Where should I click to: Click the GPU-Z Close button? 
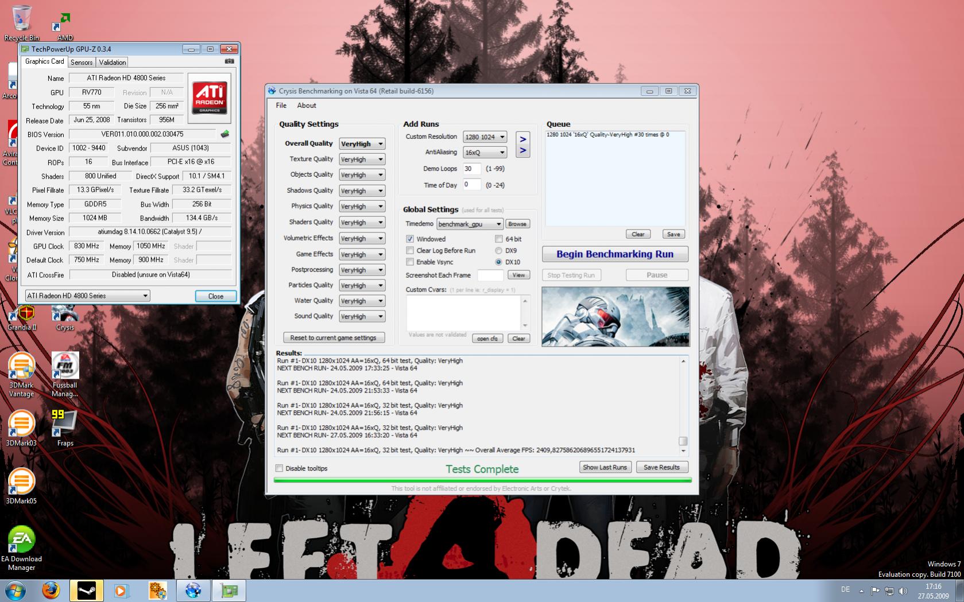[216, 296]
